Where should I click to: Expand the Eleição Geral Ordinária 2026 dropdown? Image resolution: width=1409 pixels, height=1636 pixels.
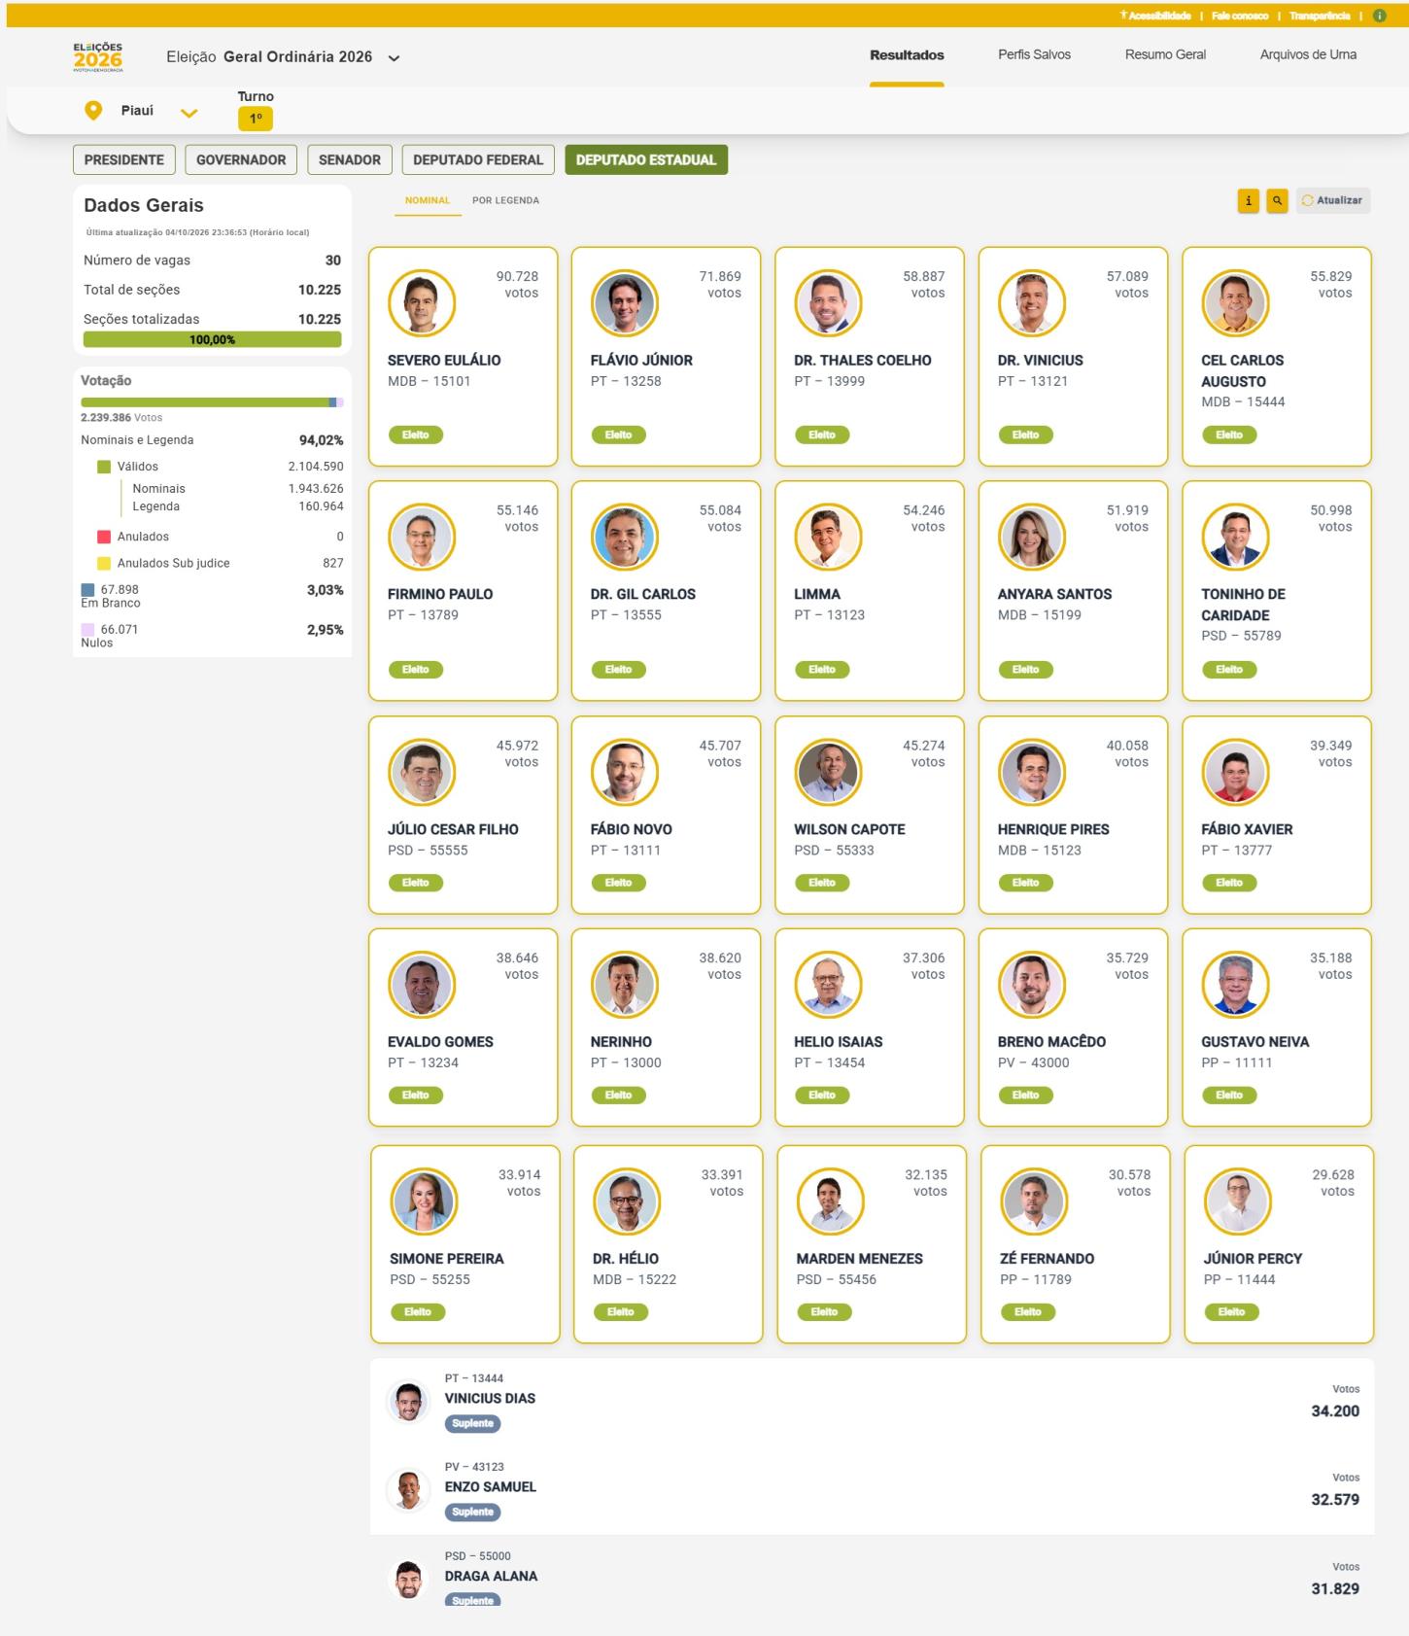pyautogui.click(x=394, y=58)
